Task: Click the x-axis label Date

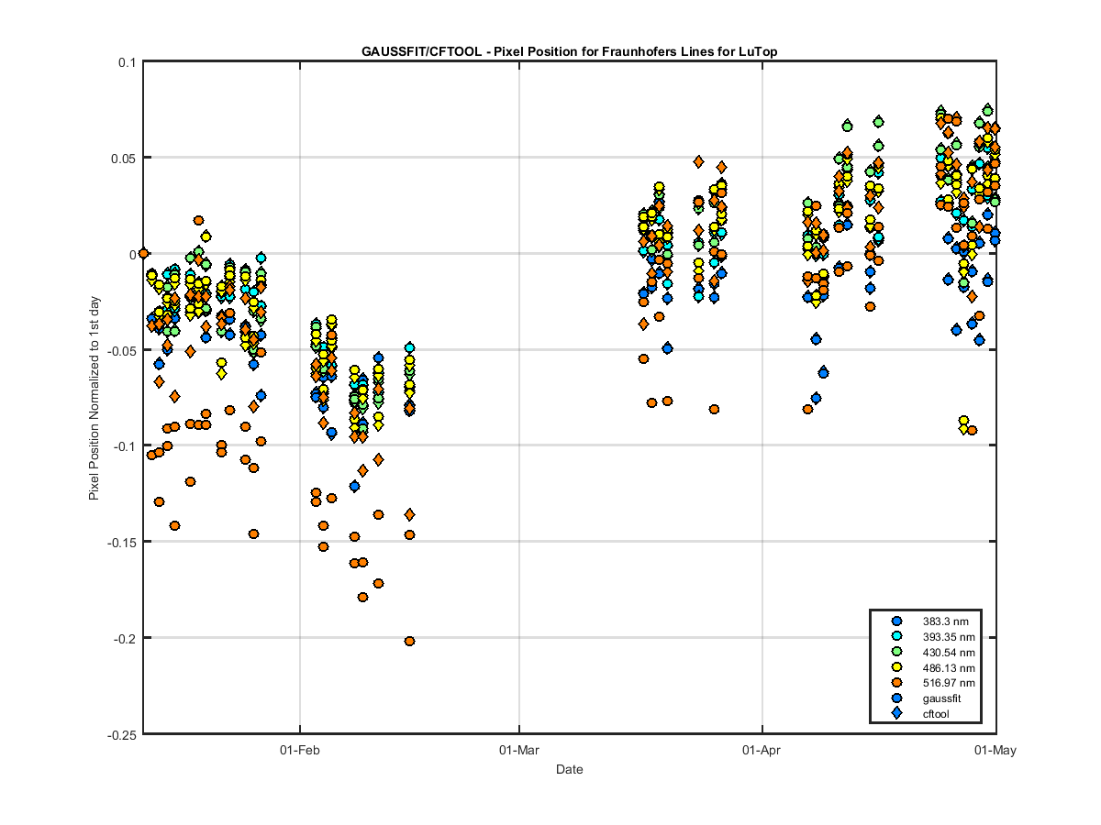Action: (569, 769)
